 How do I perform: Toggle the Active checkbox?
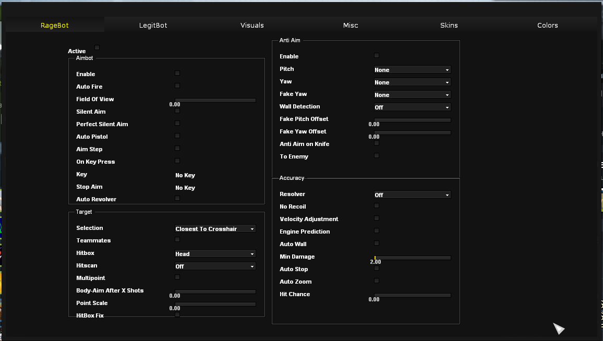coord(97,47)
